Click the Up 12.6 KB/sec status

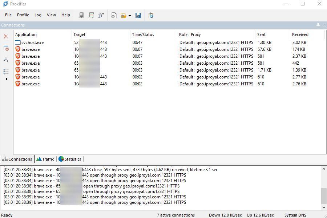click(x=260, y=215)
